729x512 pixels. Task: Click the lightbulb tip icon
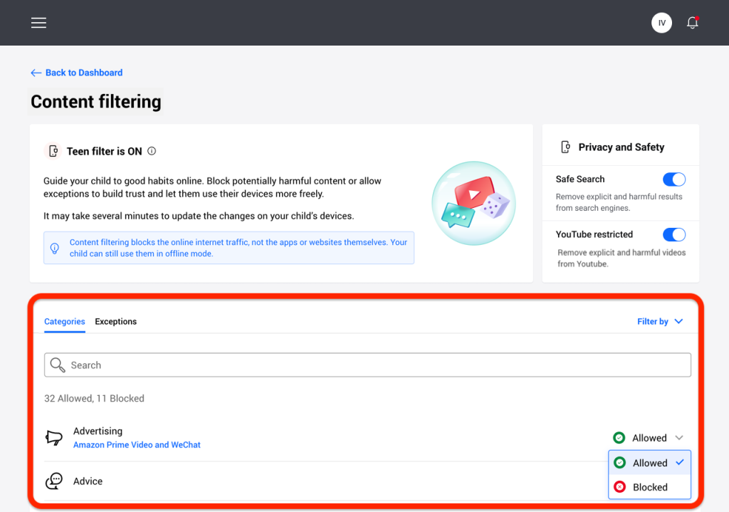(54, 248)
